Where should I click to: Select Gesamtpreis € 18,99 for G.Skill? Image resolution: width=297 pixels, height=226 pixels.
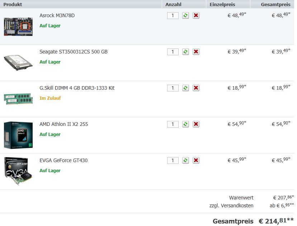tap(281, 87)
